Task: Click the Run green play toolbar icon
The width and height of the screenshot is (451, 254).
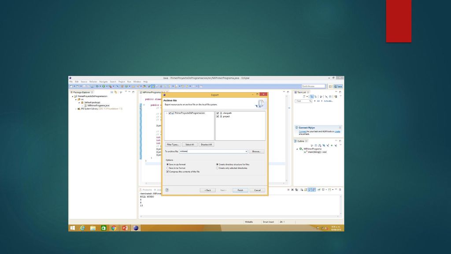Action: pyautogui.click(x=104, y=86)
